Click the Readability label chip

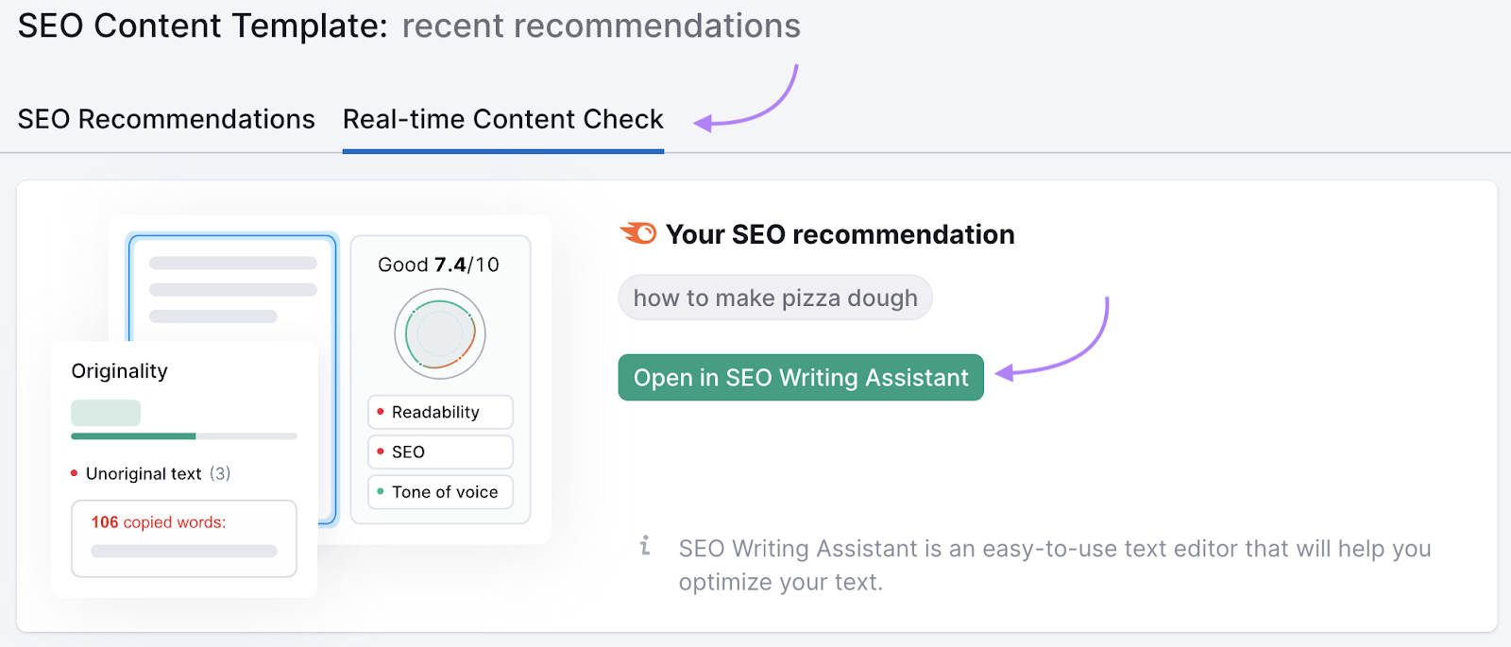(440, 412)
